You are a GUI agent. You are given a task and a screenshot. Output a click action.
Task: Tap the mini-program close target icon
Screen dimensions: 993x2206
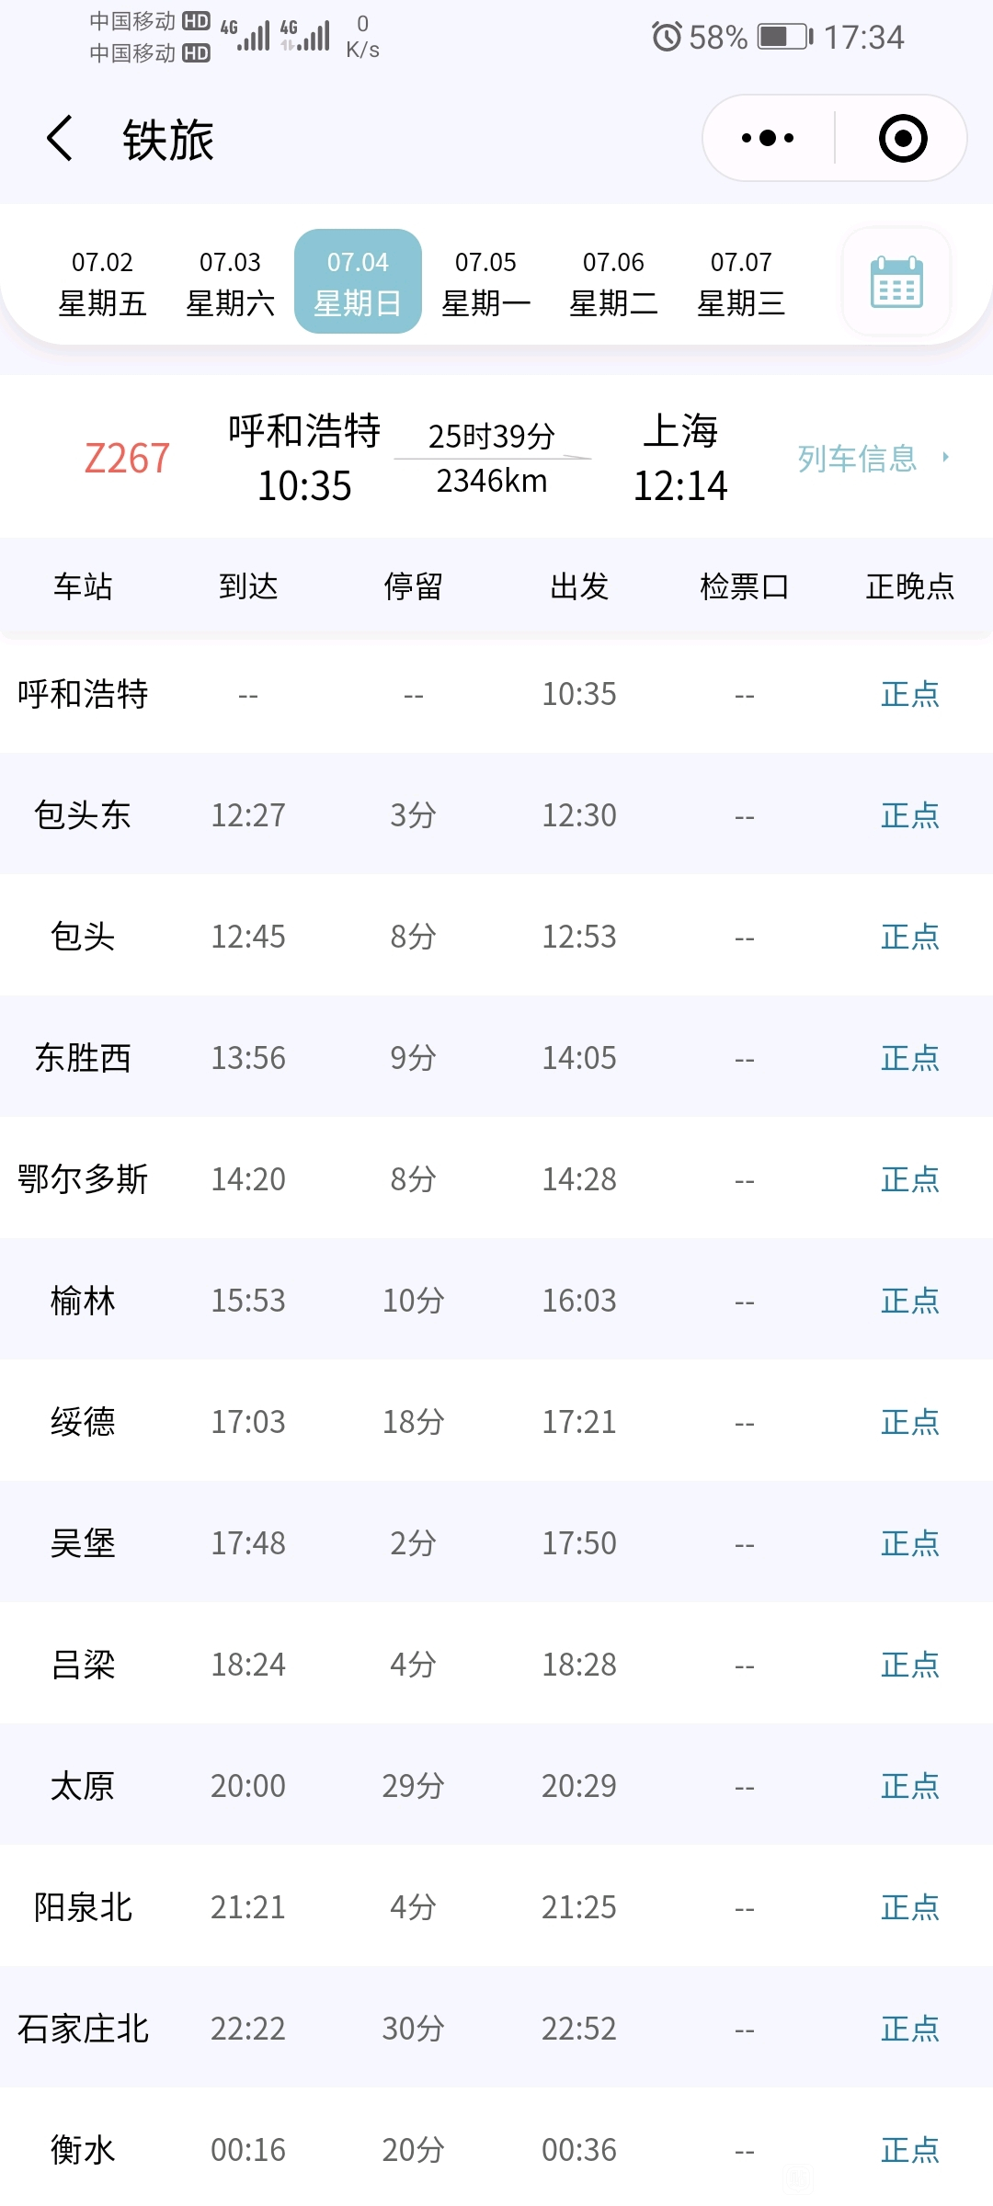coord(903,139)
